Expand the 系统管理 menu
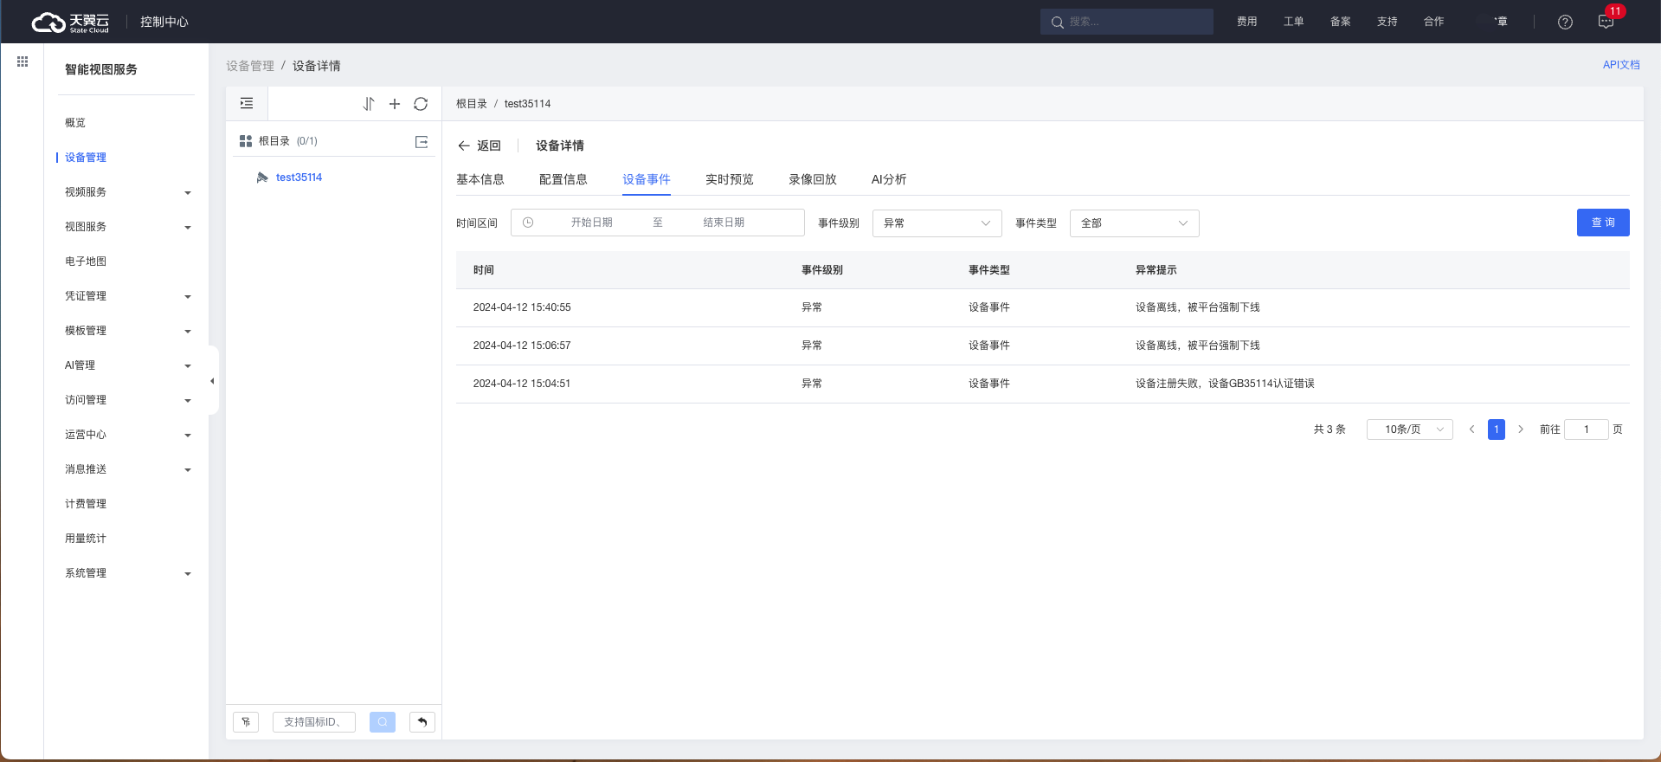1661x762 pixels. [128, 573]
